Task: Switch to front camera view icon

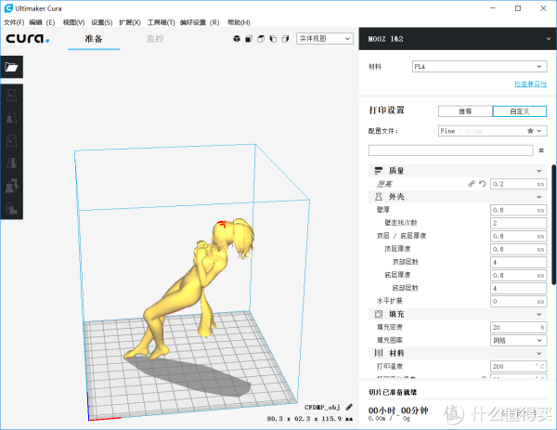Action: coord(249,39)
